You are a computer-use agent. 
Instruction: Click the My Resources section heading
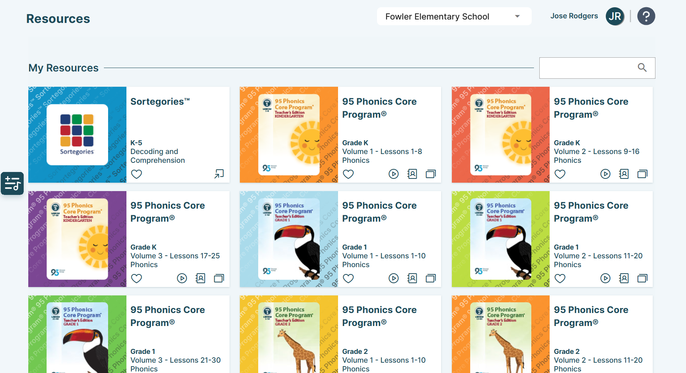coord(63,68)
